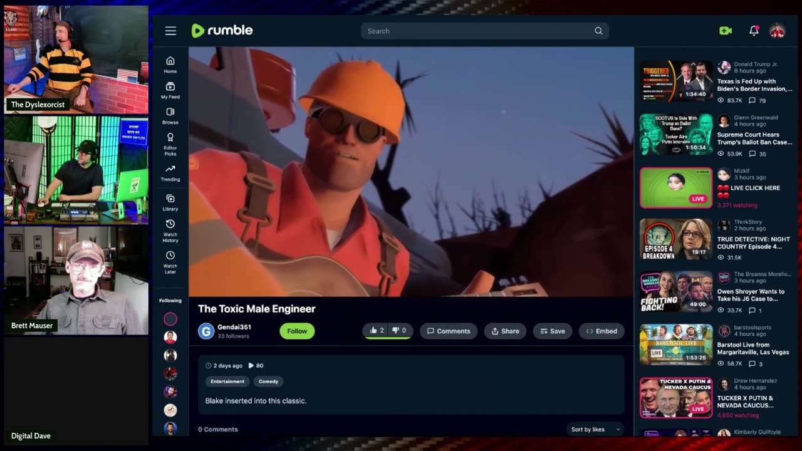Click the Brett Mauser webcam feed
Screen dimensions: 802x451
click(76, 280)
